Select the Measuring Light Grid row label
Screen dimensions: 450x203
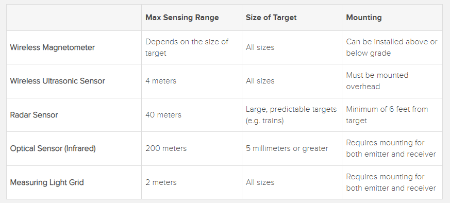point(47,182)
